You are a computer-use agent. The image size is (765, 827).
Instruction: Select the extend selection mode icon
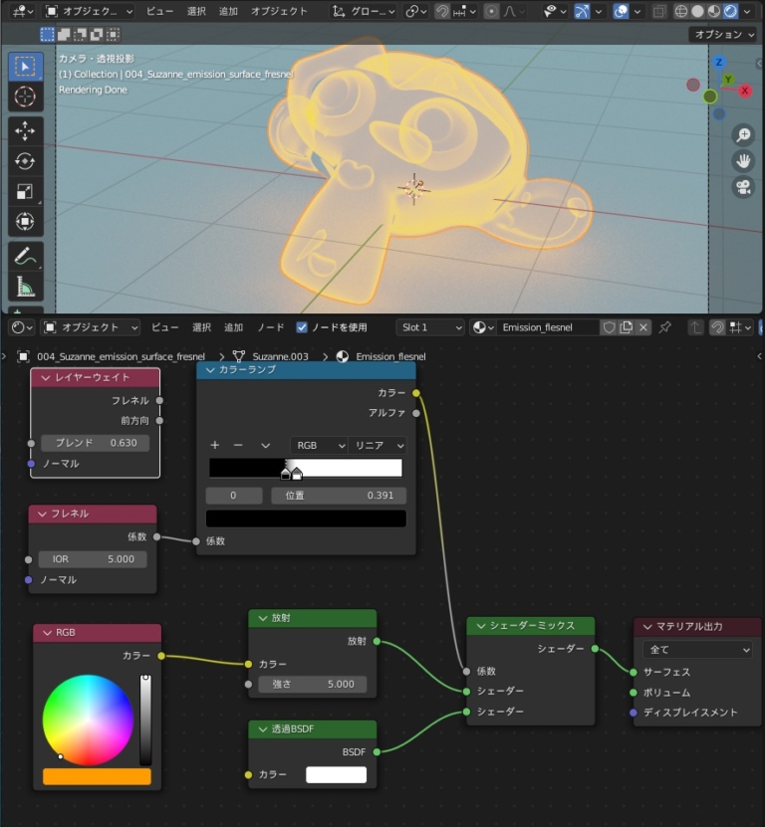pos(64,35)
